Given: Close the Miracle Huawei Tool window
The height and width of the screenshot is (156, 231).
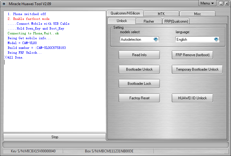Looking at the screenshot, I should pos(226,4).
